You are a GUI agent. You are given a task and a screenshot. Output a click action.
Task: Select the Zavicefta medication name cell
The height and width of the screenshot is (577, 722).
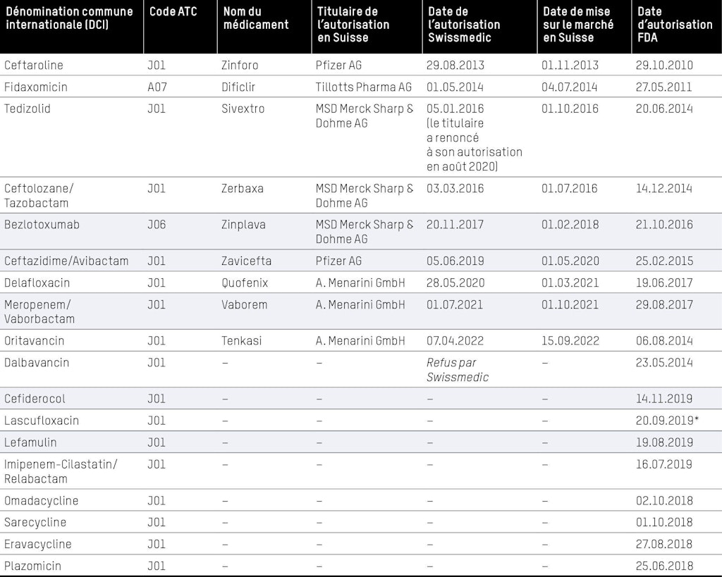[246, 261]
